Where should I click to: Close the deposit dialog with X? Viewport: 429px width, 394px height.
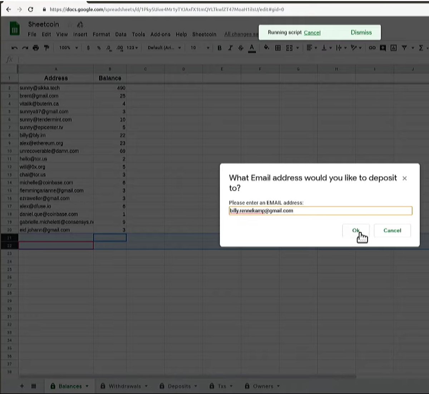click(x=404, y=178)
